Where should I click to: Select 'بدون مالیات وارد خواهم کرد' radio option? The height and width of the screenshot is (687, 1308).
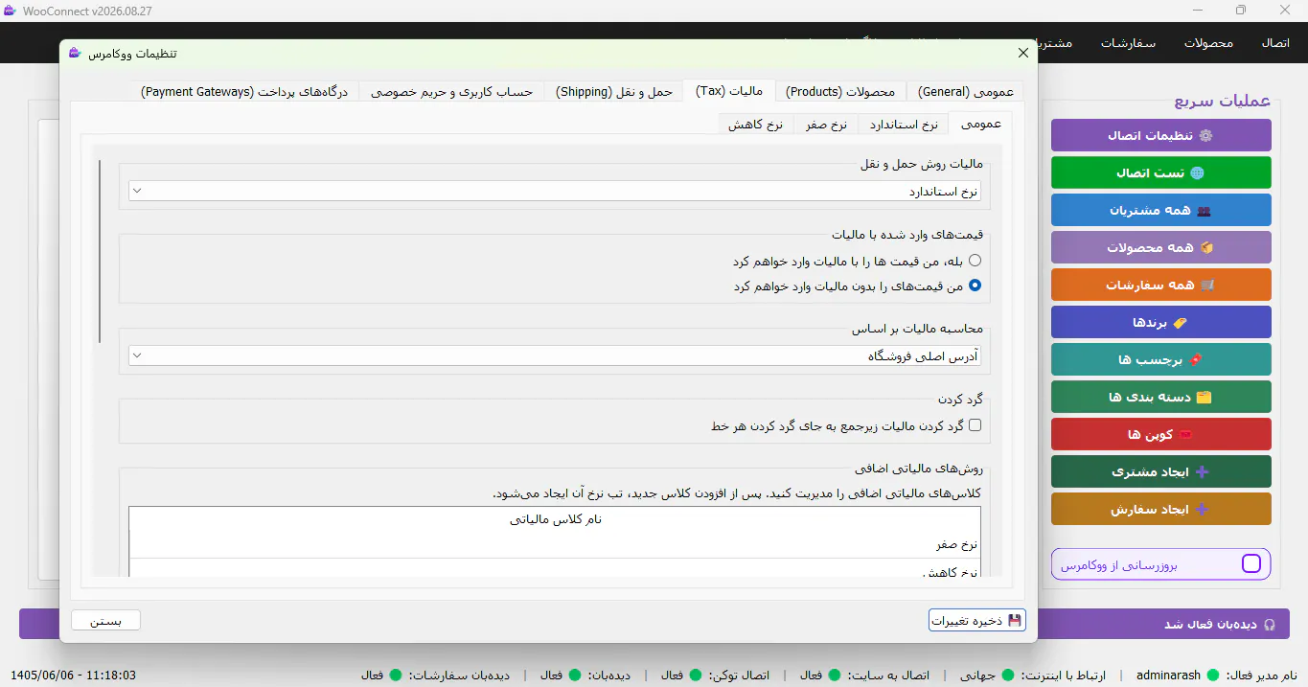975,286
